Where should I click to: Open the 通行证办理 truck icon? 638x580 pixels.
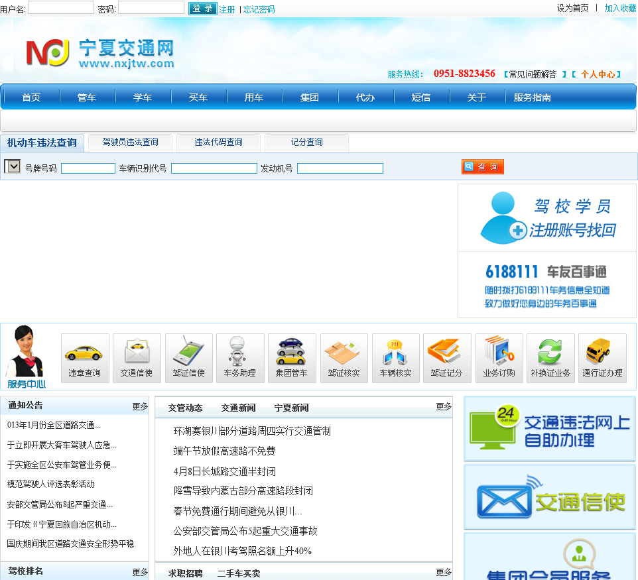(602, 358)
